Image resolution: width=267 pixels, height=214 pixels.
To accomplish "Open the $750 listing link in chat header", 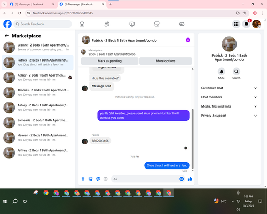I will (112, 54).
